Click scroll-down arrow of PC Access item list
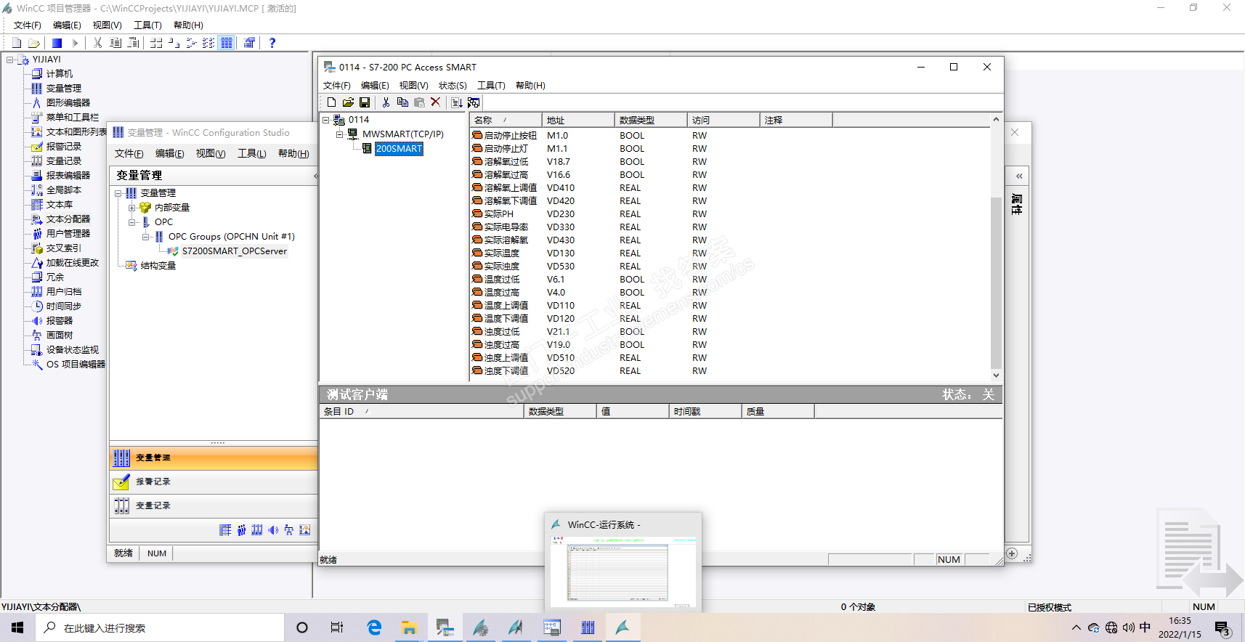Image resolution: width=1245 pixels, height=642 pixels. (x=996, y=375)
